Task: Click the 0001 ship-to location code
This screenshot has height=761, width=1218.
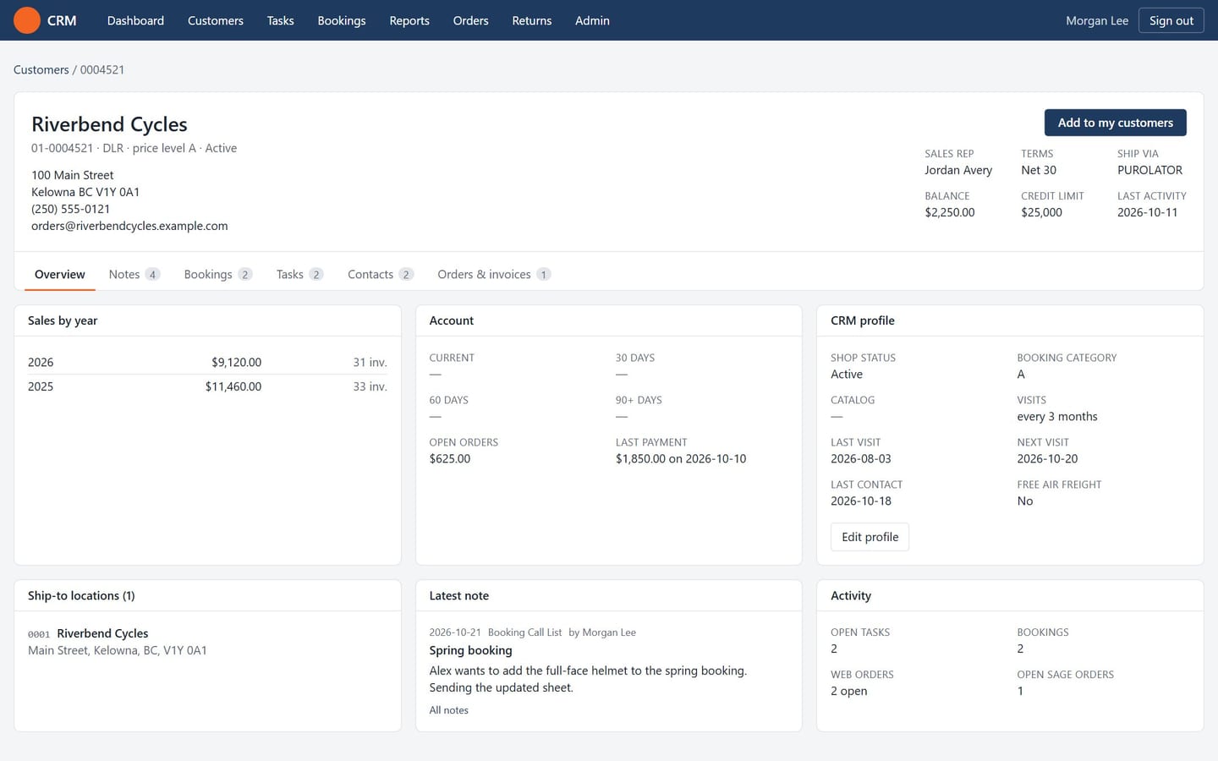Action: (x=39, y=634)
